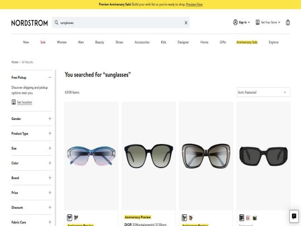
Task: Open the black square sunglasses product image
Action: click(263, 156)
